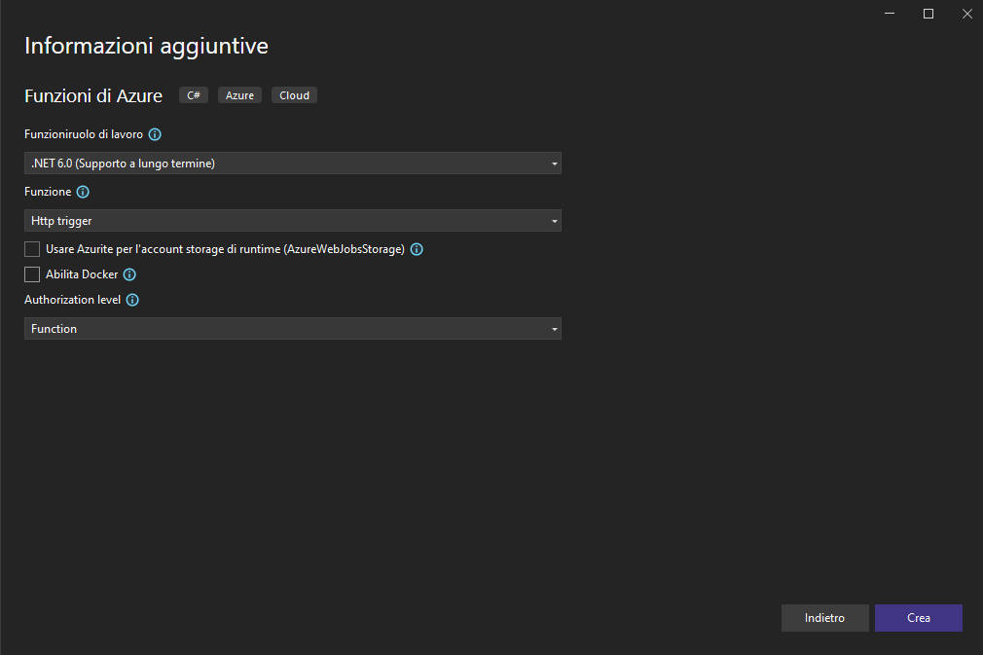Click info icon beside Funzioniruolo di lavoro

click(x=155, y=134)
